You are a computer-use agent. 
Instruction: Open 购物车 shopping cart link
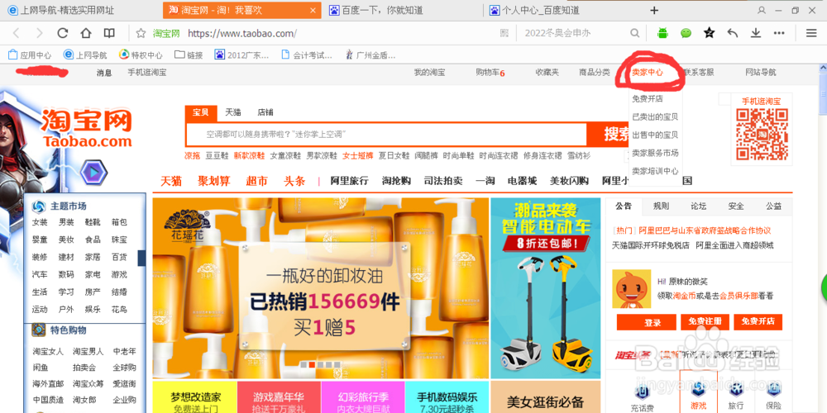(490, 73)
